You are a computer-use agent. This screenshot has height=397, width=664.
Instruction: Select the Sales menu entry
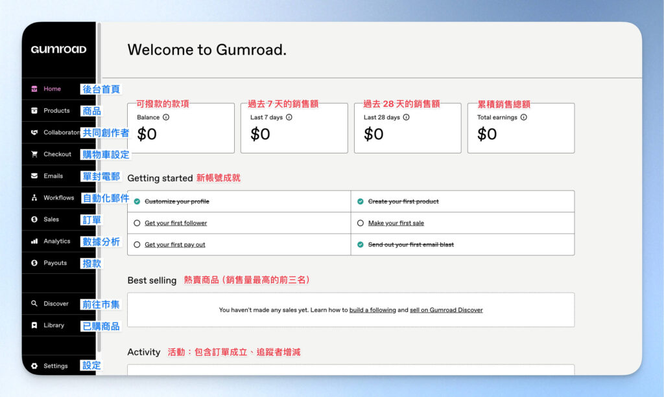point(59,220)
